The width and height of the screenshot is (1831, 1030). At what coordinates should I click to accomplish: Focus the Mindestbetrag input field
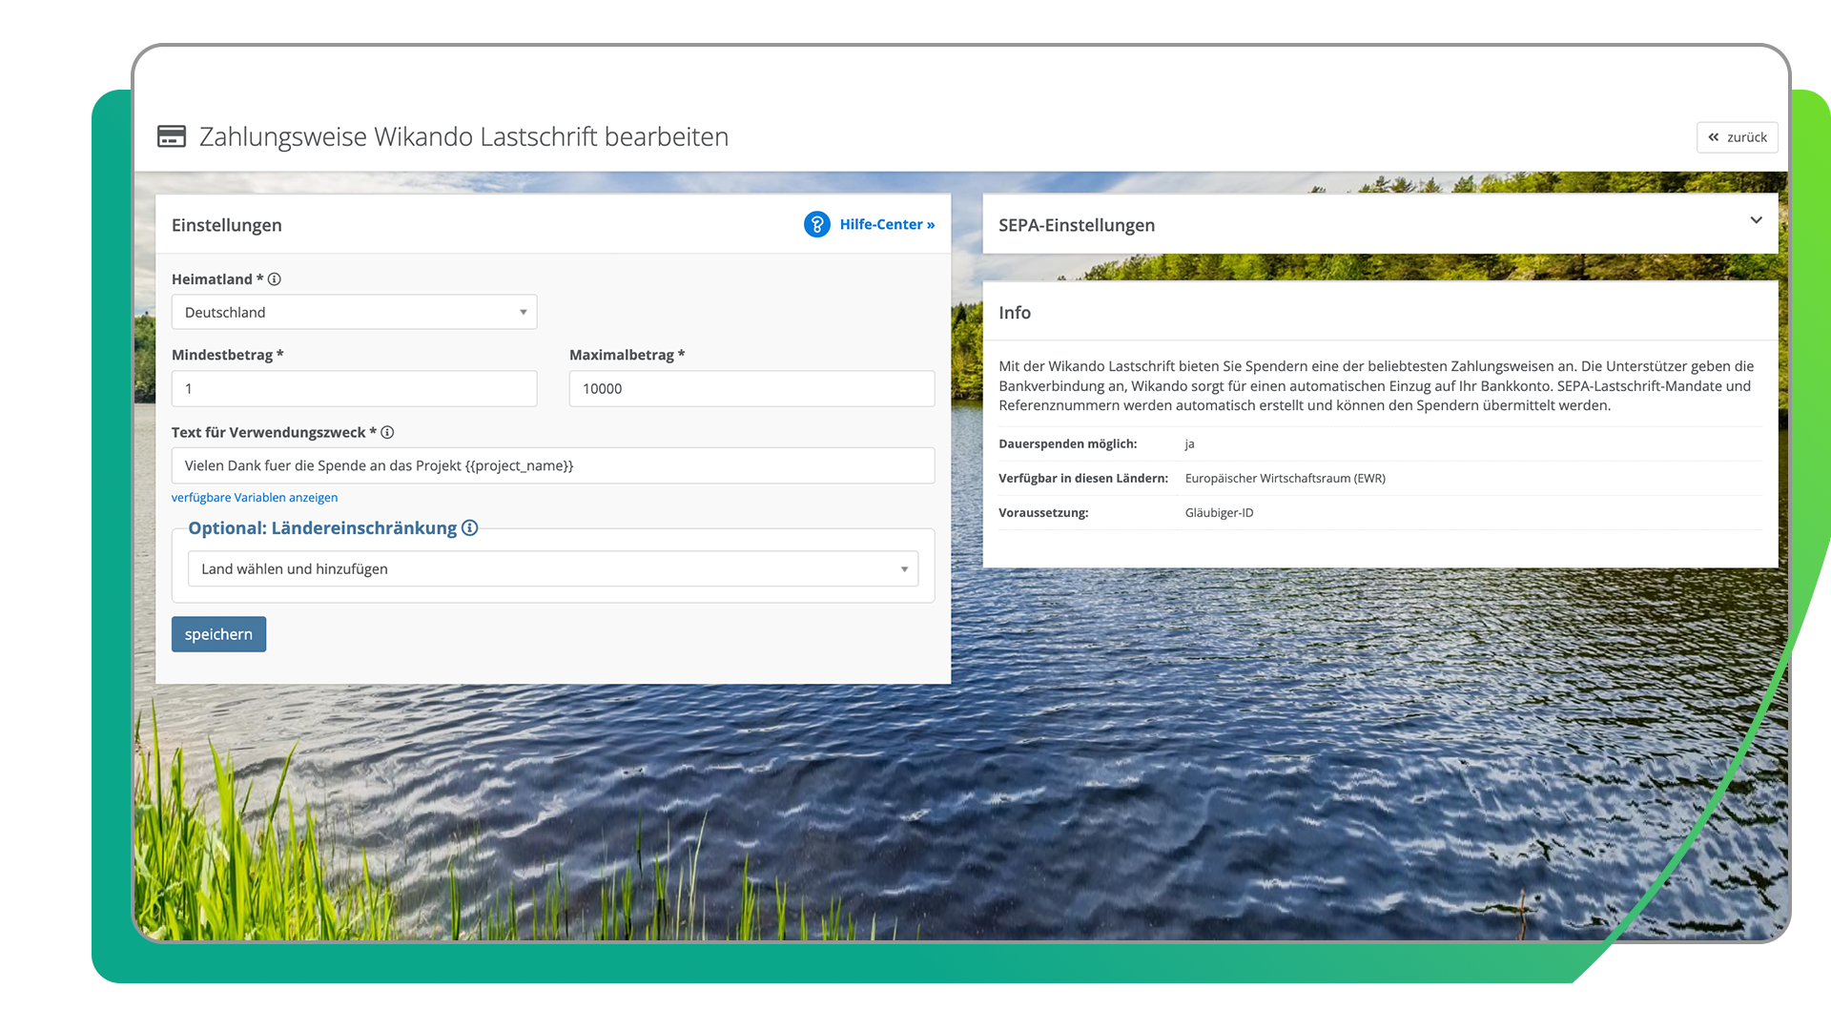[354, 388]
